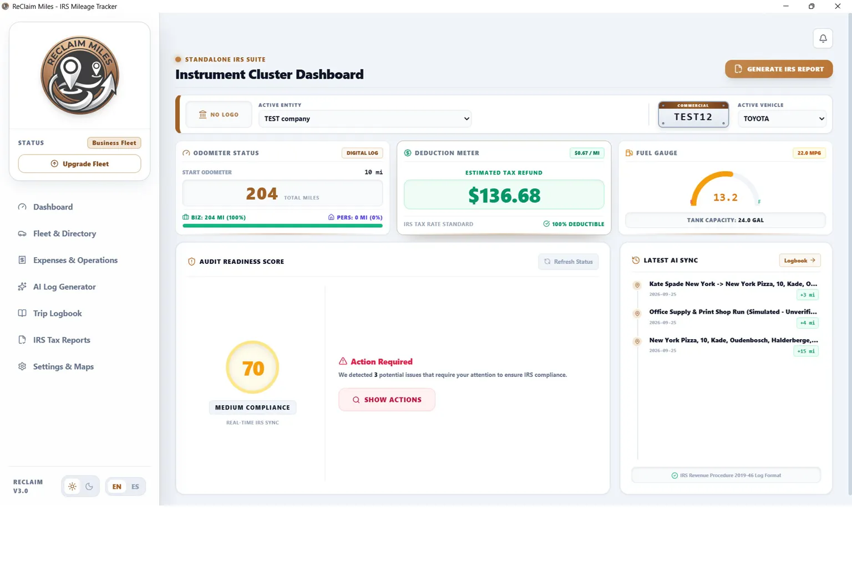Click the Fleet & Directory car icon
The width and height of the screenshot is (852, 572).
(x=22, y=233)
